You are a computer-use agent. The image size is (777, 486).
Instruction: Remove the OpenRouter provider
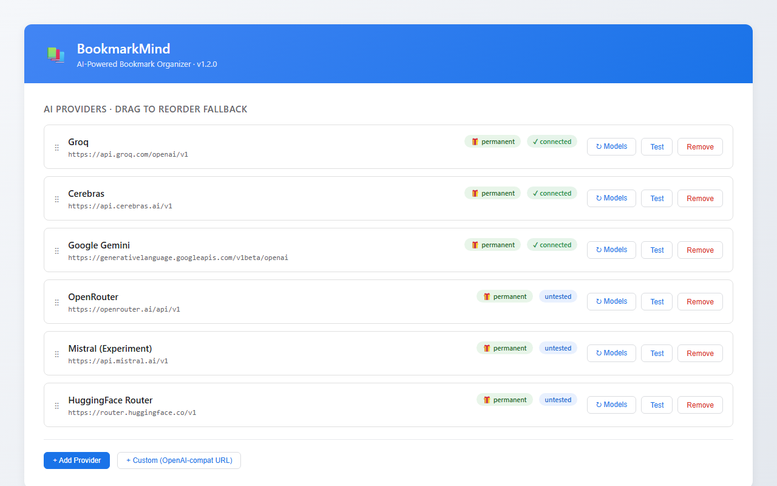tap(700, 301)
